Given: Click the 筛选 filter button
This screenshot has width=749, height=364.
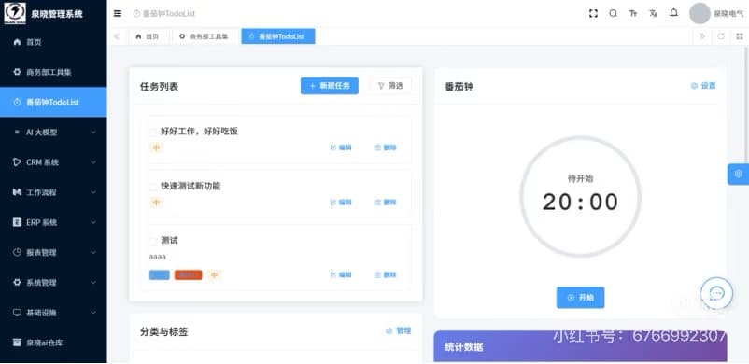Looking at the screenshot, I should (390, 86).
